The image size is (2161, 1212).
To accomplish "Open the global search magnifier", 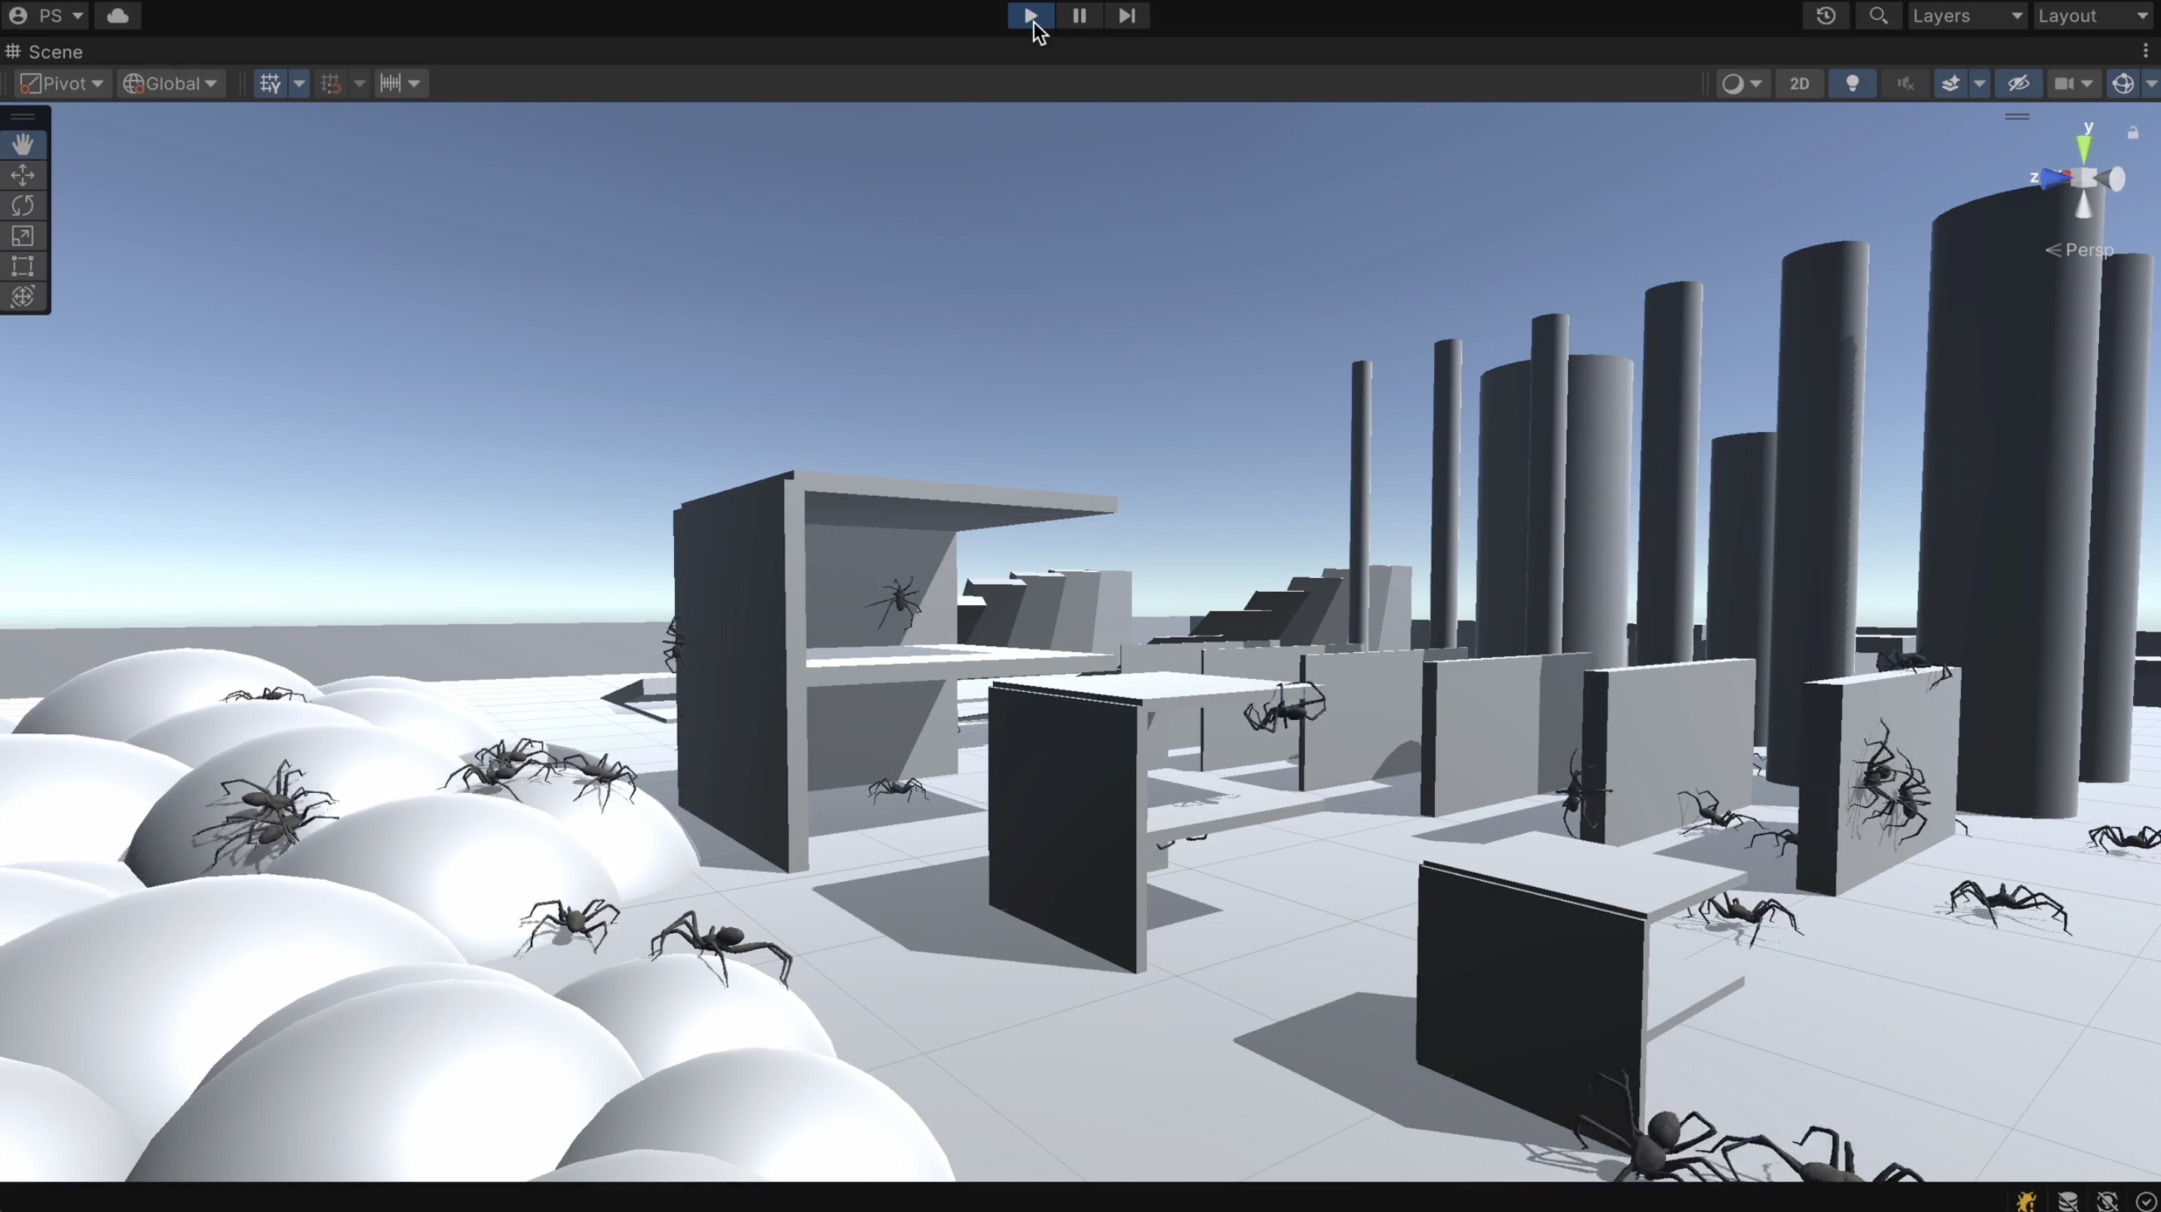I will [1878, 15].
